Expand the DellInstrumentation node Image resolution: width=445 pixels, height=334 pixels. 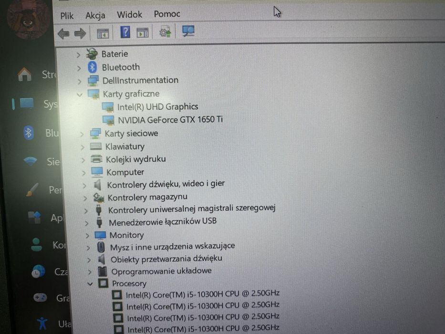tap(80, 82)
